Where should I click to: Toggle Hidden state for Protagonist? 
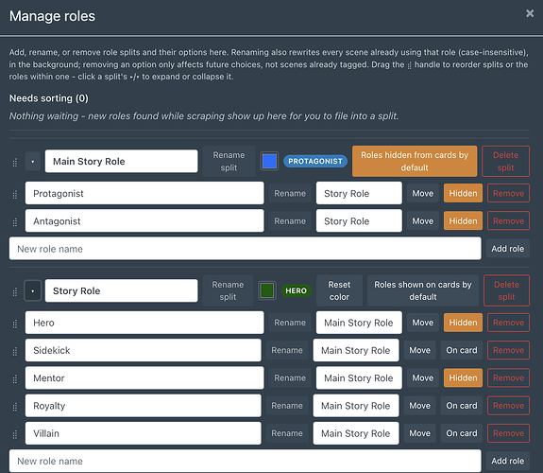coord(463,193)
